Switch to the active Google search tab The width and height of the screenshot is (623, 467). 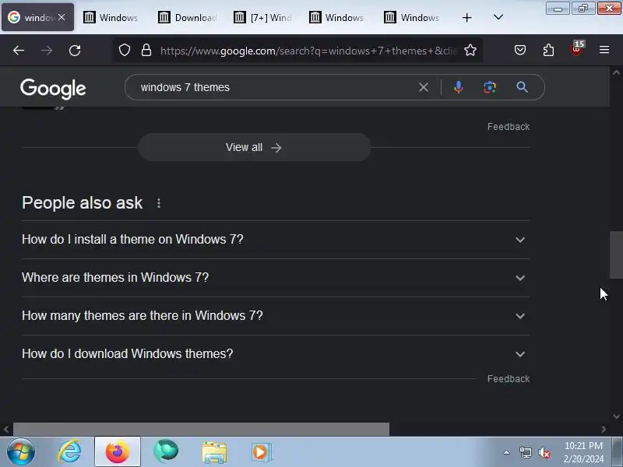pos(37,17)
